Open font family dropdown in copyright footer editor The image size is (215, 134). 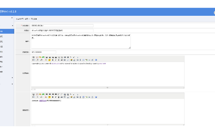pyautogui.click(x=38, y=60)
